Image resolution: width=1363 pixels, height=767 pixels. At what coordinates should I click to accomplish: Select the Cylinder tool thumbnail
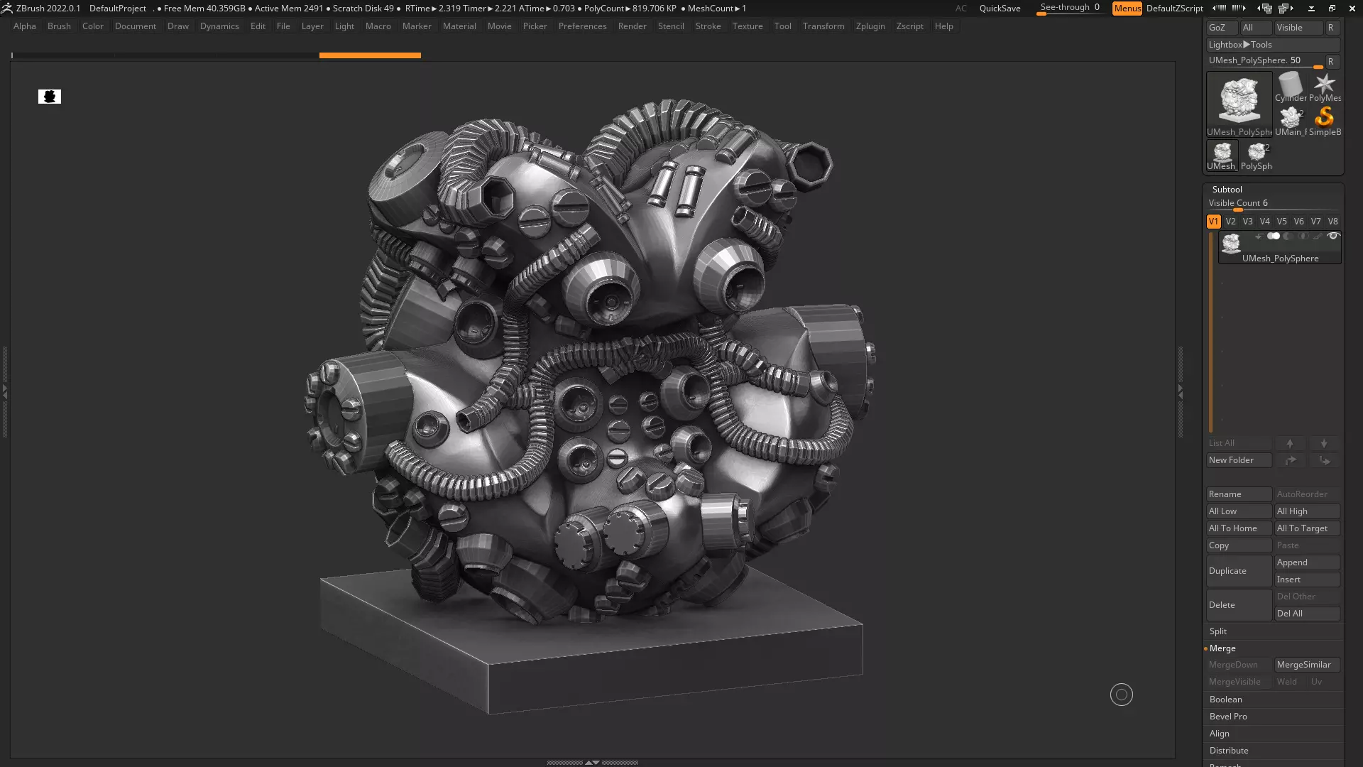point(1291,87)
